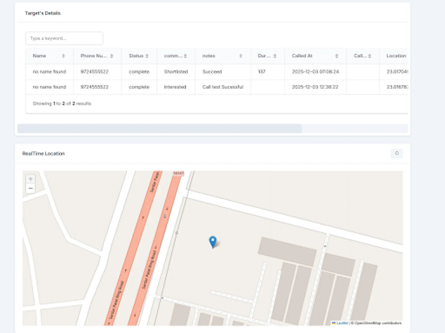Screen dimensions: 445x333
Task: Refresh the RealTime Location map
Action: (x=397, y=153)
